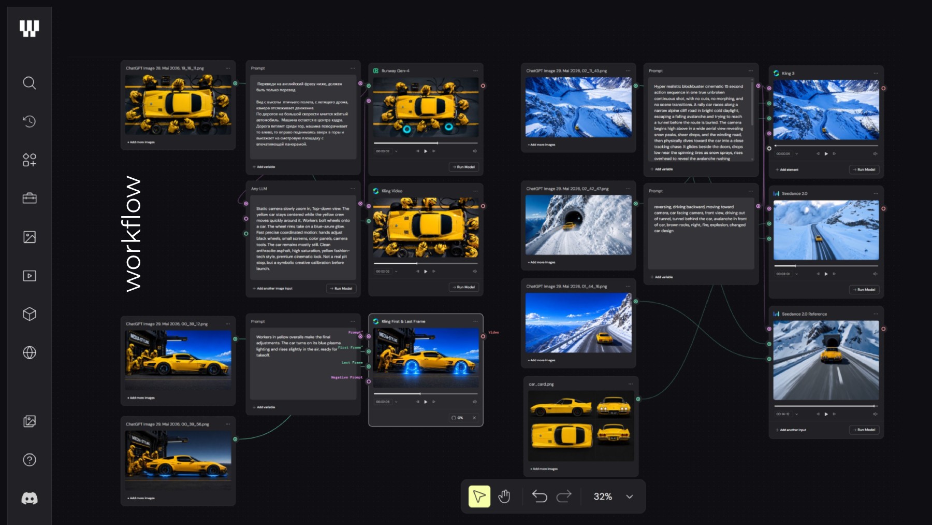The image size is (932, 525).
Task: Click the undo arrow in bottom toolbar
Action: pos(540,496)
